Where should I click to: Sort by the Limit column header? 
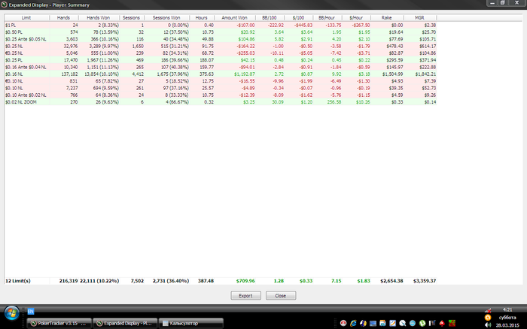point(26,17)
